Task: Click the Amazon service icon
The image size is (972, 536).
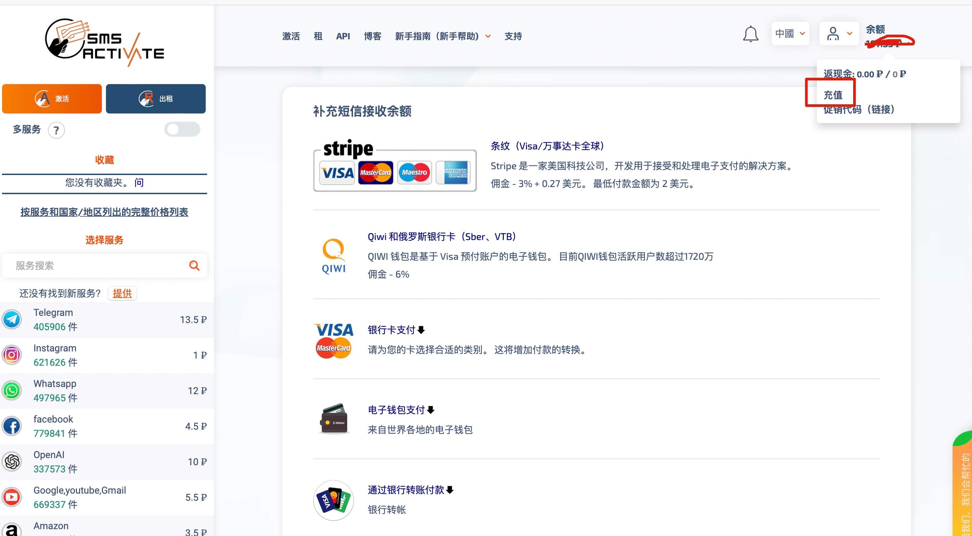Action: 12,530
